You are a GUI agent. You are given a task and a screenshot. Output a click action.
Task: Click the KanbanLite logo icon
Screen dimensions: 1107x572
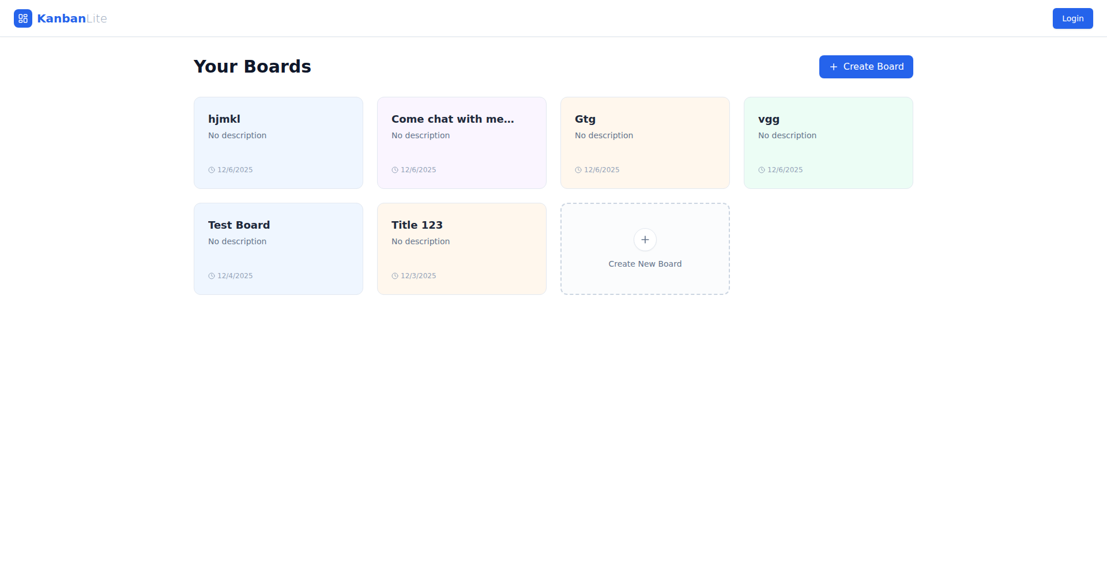[x=23, y=18]
